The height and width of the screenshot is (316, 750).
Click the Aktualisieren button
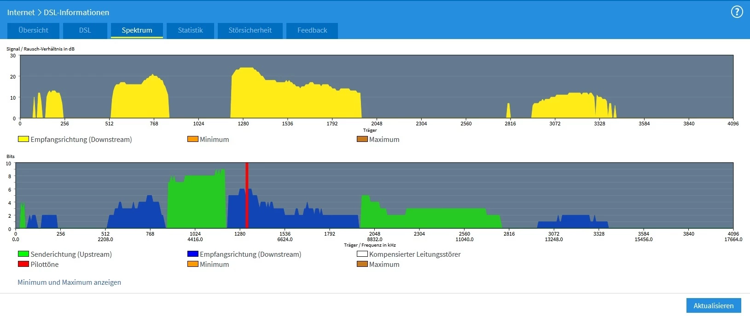pos(713,305)
